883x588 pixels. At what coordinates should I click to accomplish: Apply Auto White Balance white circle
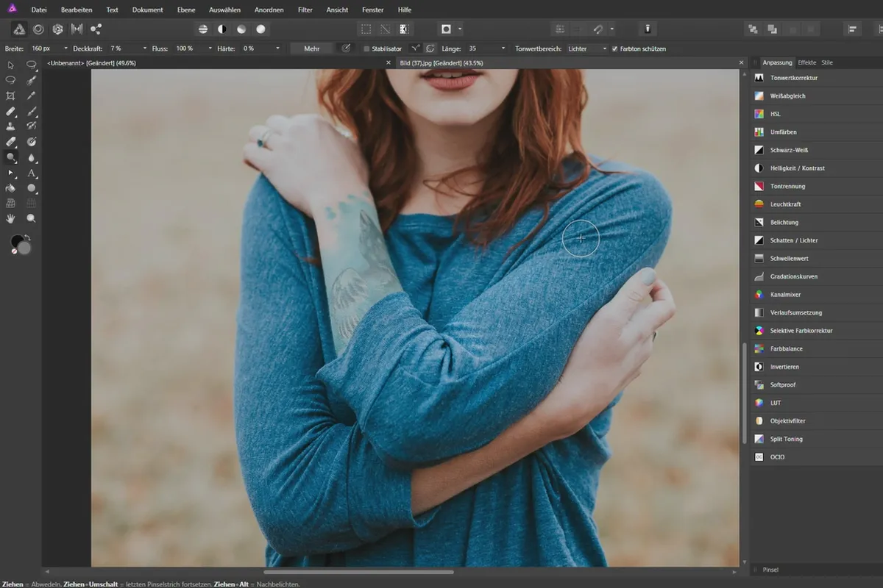coord(260,29)
